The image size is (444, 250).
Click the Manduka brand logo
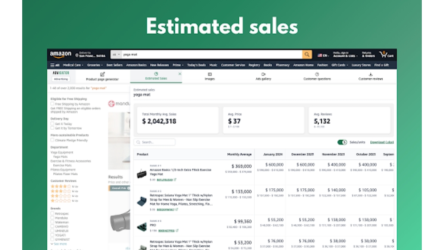(119, 103)
